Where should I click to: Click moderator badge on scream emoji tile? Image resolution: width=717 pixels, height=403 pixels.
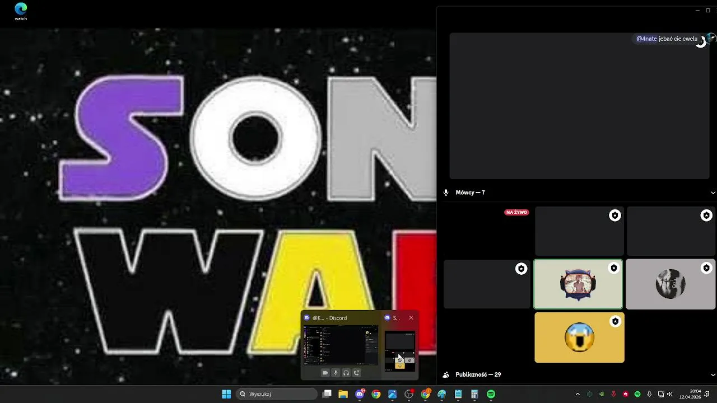point(615,321)
